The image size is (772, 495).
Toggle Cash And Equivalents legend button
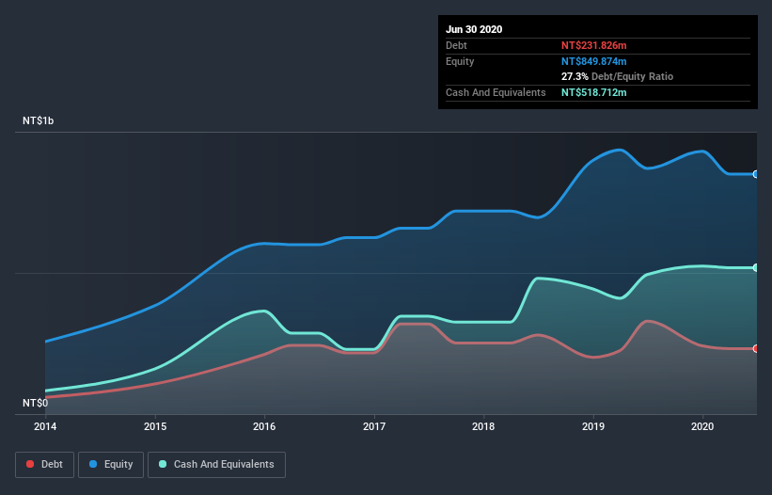click(216, 465)
